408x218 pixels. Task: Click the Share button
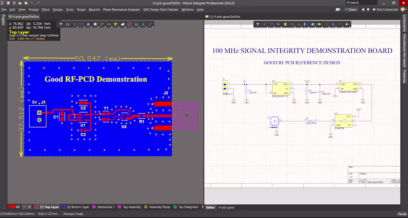point(350,9)
